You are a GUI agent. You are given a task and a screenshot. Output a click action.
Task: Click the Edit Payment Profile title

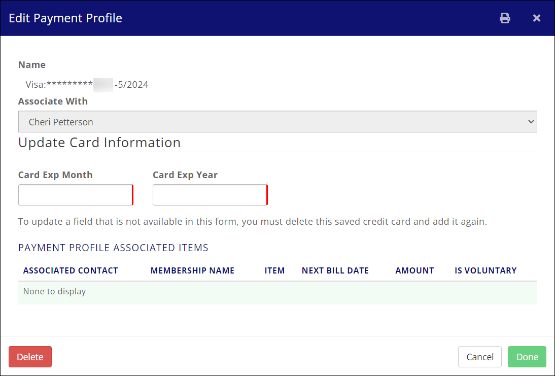65,18
